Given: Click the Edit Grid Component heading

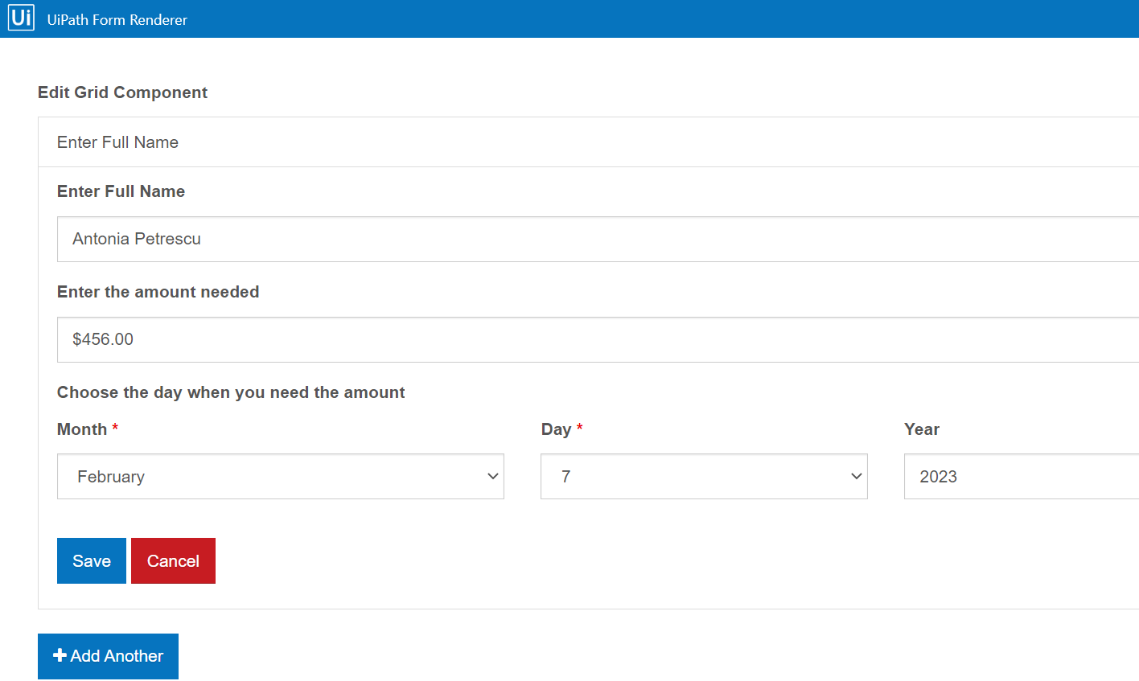Looking at the screenshot, I should tap(122, 92).
